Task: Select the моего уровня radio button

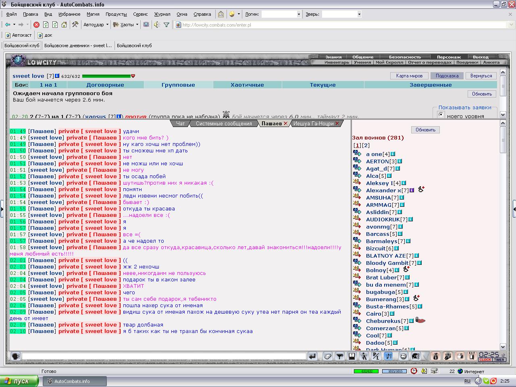Action: coord(441,115)
